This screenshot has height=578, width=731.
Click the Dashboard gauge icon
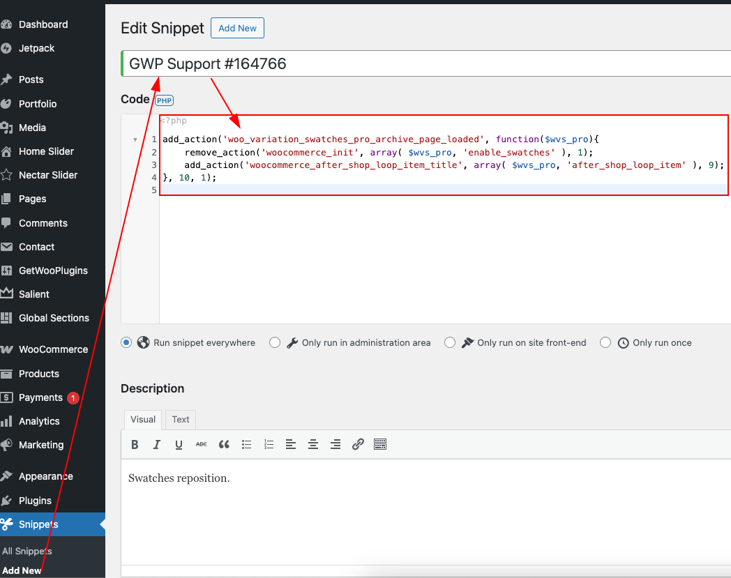coord(6,24)
